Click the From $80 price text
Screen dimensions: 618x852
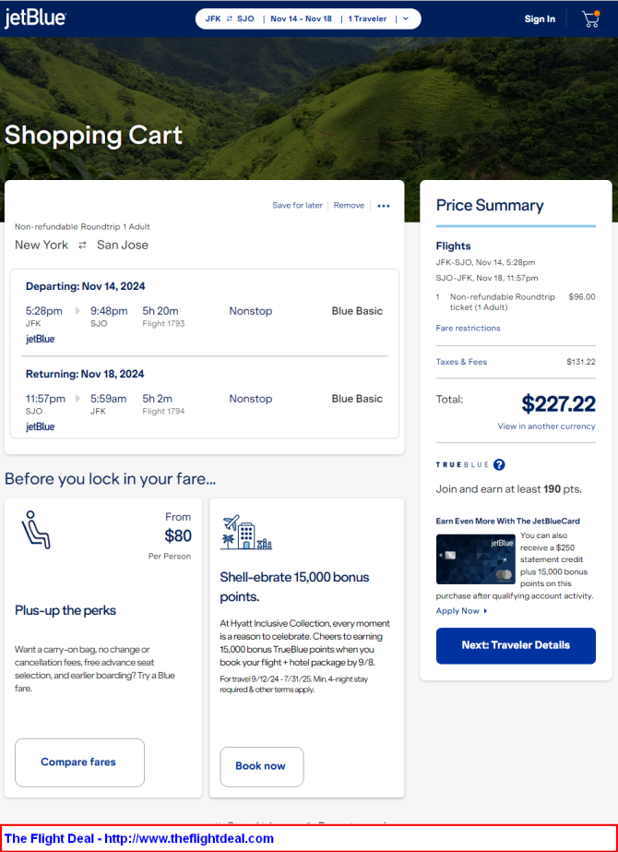(x=178, y=529)
